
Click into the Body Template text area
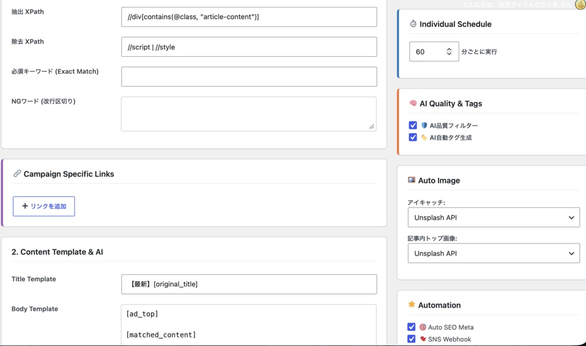(248, 325)
